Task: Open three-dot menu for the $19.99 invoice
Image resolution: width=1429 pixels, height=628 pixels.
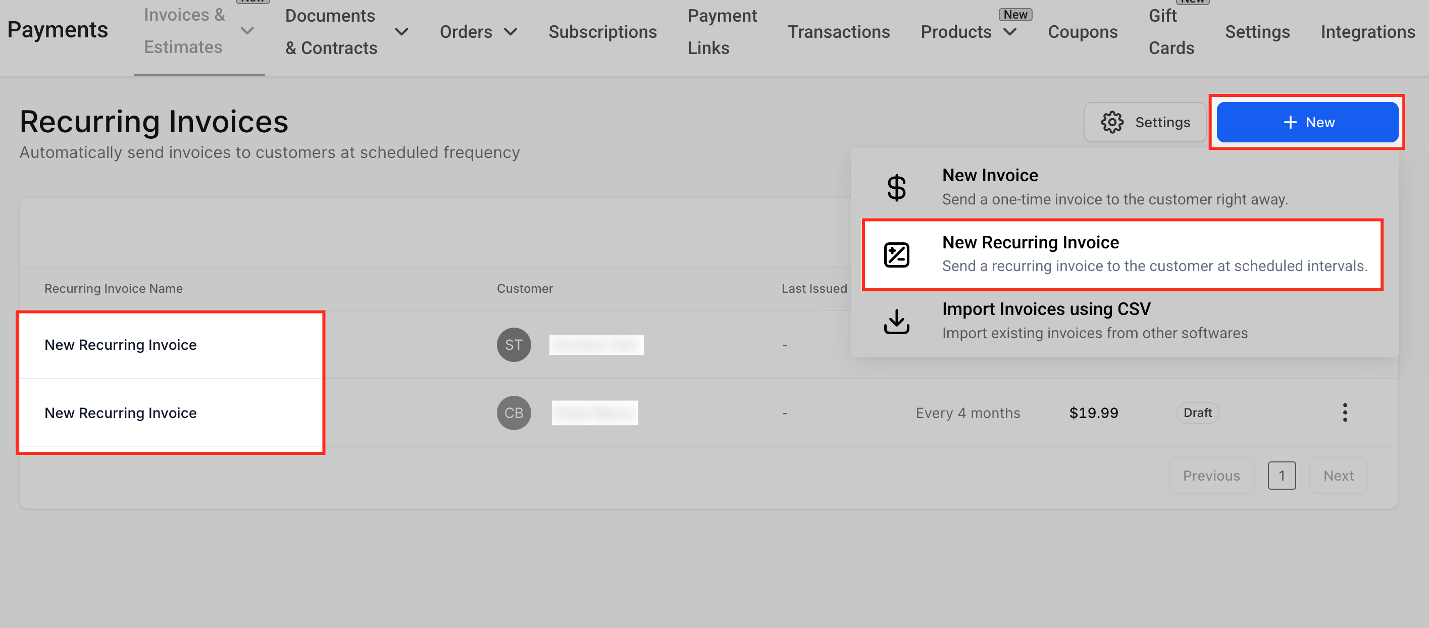Action: [1344, 412]
